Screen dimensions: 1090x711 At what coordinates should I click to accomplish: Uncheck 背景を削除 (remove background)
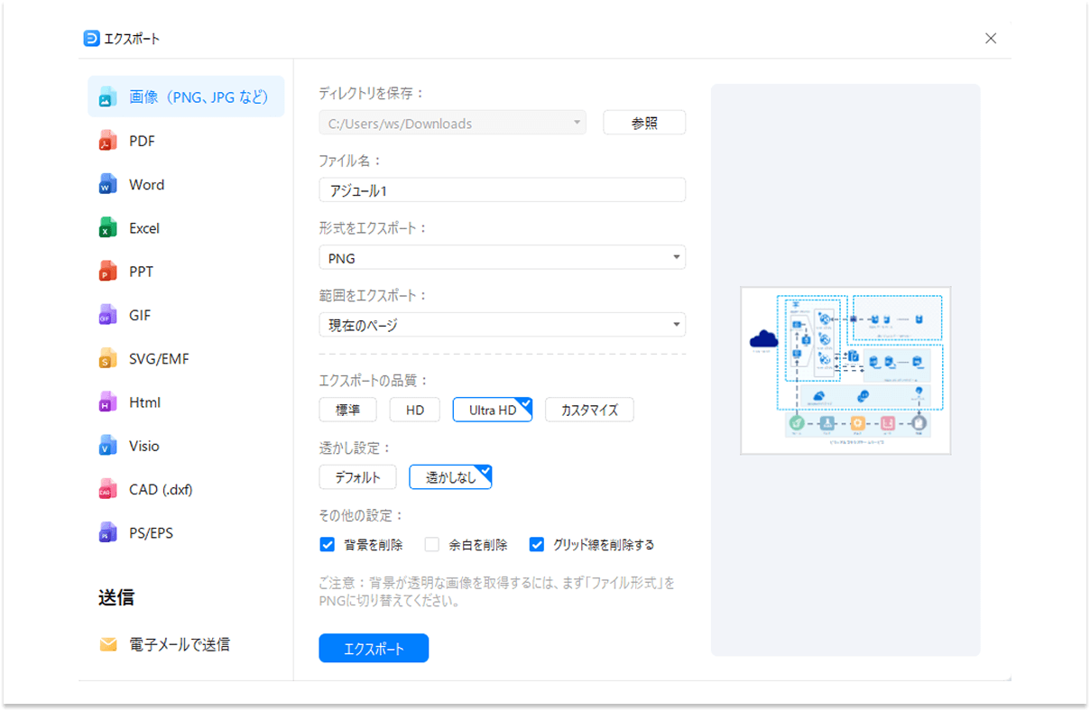pyautogui.click(x=327, y=544)
